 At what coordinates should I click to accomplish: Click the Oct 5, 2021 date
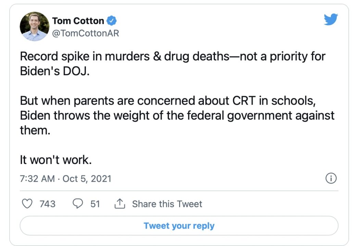(x=87, y=179)
